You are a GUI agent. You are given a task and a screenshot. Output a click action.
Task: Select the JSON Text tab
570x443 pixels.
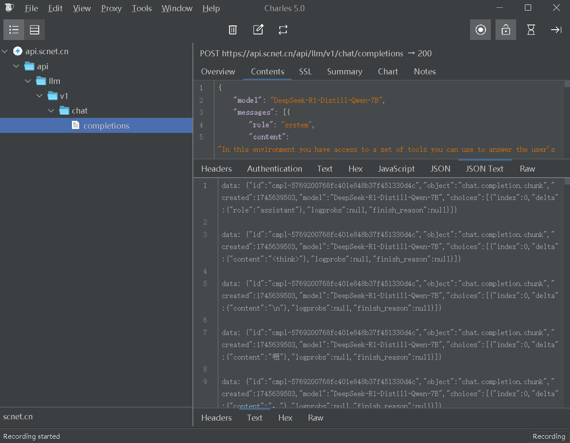pyautogui.click(x=484, y=169)
